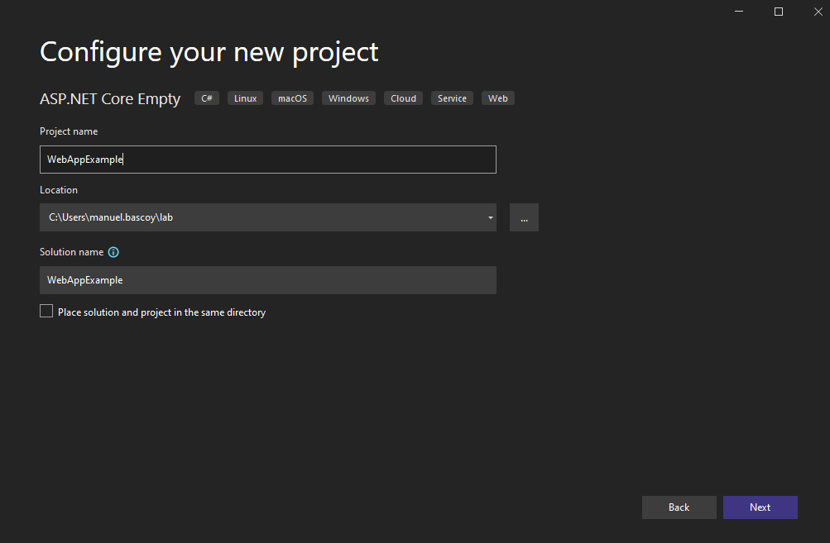This screenshot has height=543, width=830.
Task: Click the Cloud project type tag
Action: tap(403, 98)
